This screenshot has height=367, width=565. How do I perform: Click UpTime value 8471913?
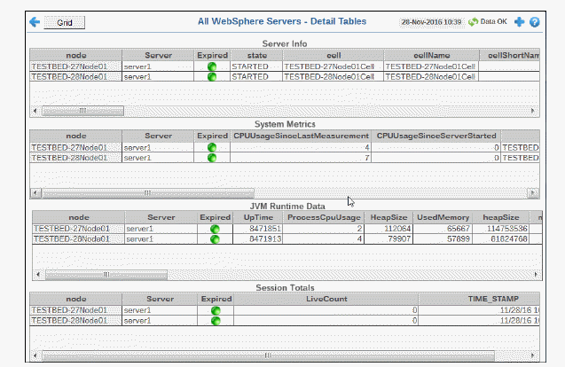click(x=265, y=239)
